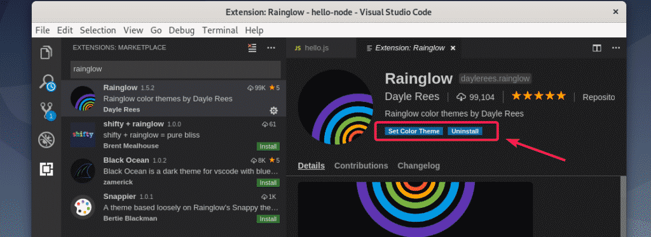Switch to the Contributions tab
Image resolution: width=651 pixels, height=237 pixels.
361,166
